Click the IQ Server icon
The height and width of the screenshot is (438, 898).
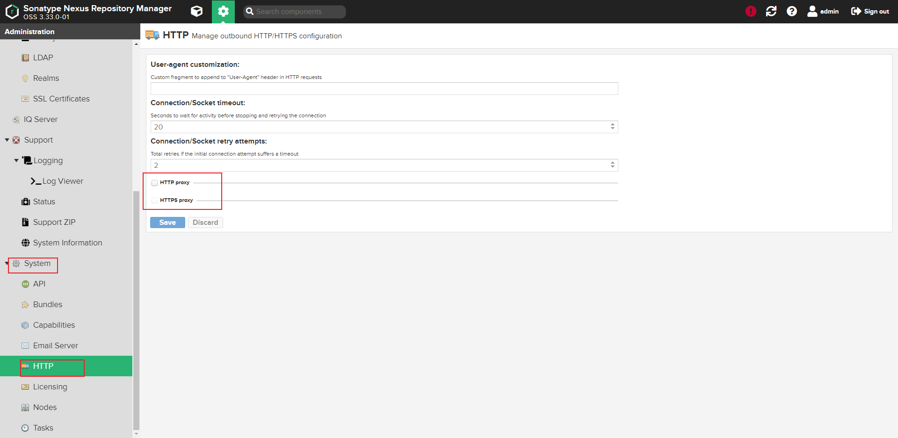point(16,119)
